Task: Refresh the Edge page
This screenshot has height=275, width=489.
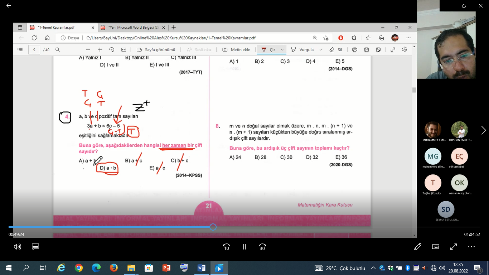Action: tap(34, 38)
